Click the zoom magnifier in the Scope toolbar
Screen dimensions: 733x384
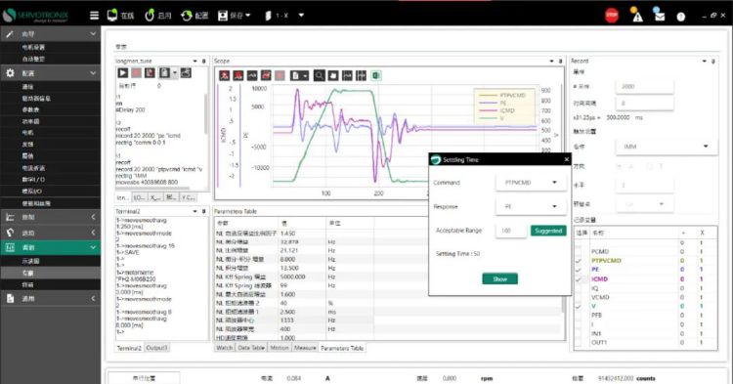(320, 75)
